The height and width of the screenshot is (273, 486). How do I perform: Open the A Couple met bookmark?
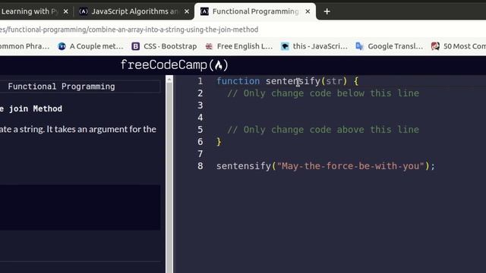(x=90, y=46)
